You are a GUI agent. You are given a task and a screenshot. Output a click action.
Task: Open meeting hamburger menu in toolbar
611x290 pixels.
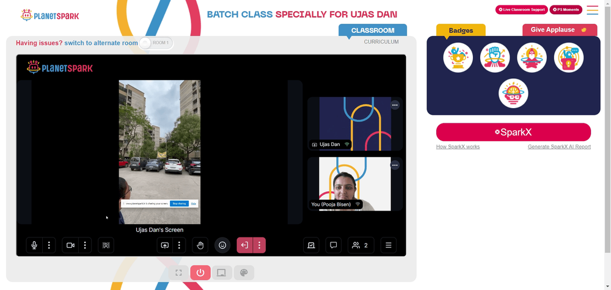[389, 245]
